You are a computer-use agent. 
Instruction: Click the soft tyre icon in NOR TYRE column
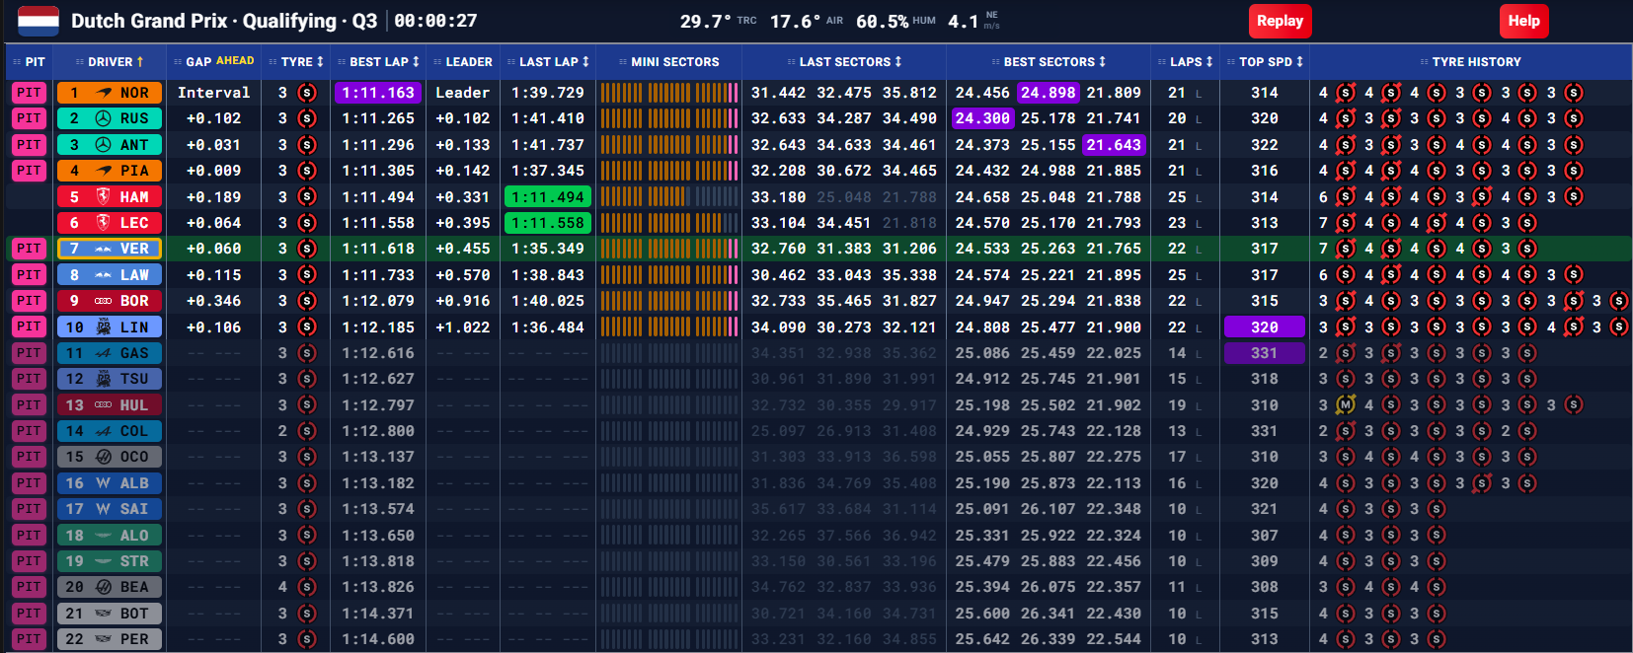(307, 93)
